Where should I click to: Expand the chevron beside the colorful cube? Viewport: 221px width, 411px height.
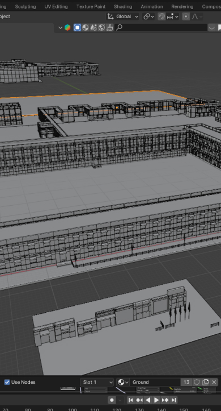[x=60, y=27]
